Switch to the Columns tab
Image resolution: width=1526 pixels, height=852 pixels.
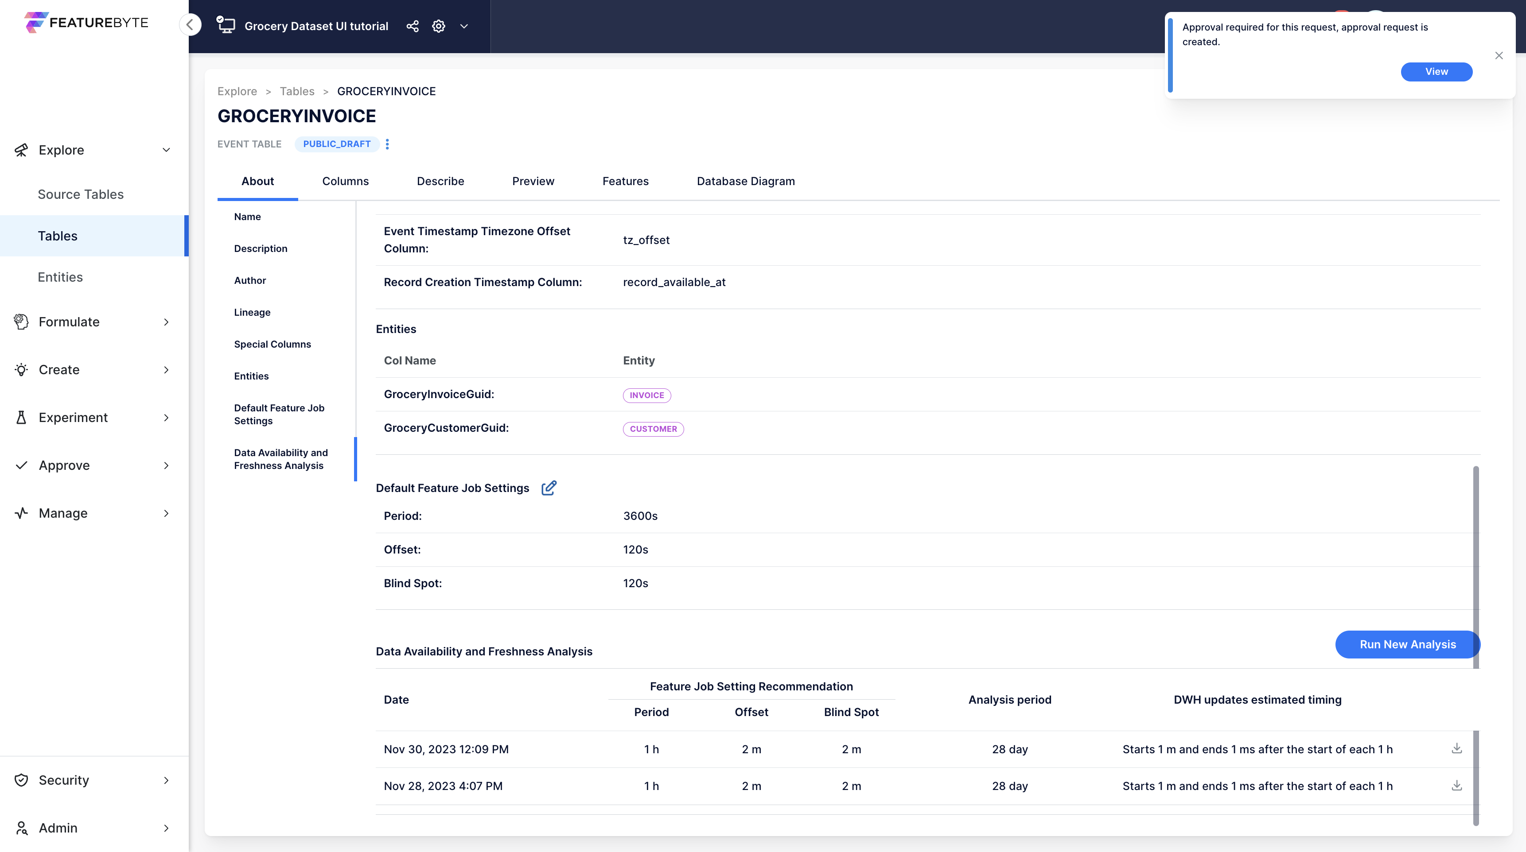point(345,181)
